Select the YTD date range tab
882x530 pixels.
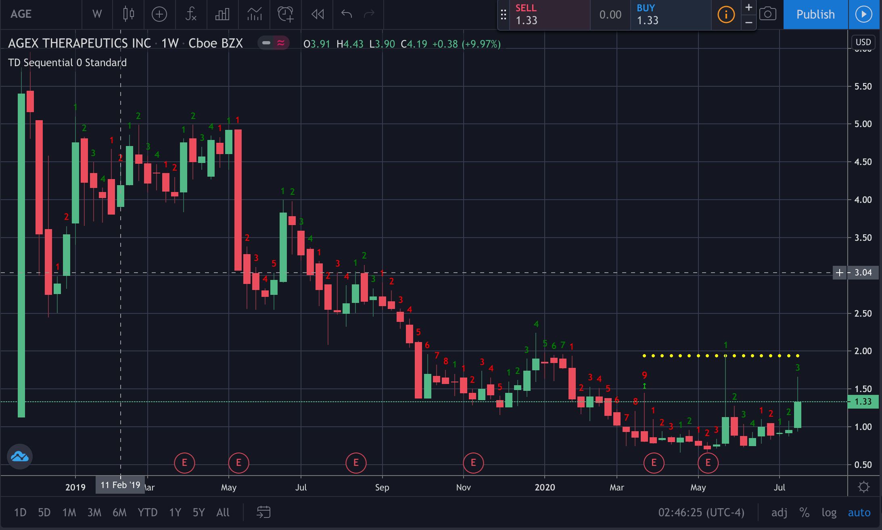(x=147, y=512)
